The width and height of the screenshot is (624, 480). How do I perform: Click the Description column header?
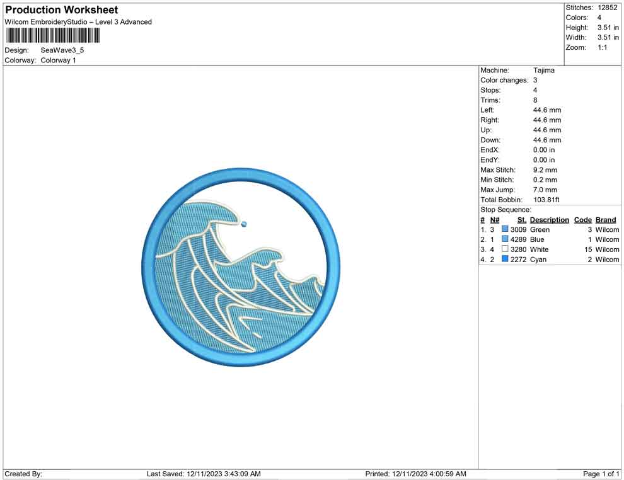click(549, 220)
